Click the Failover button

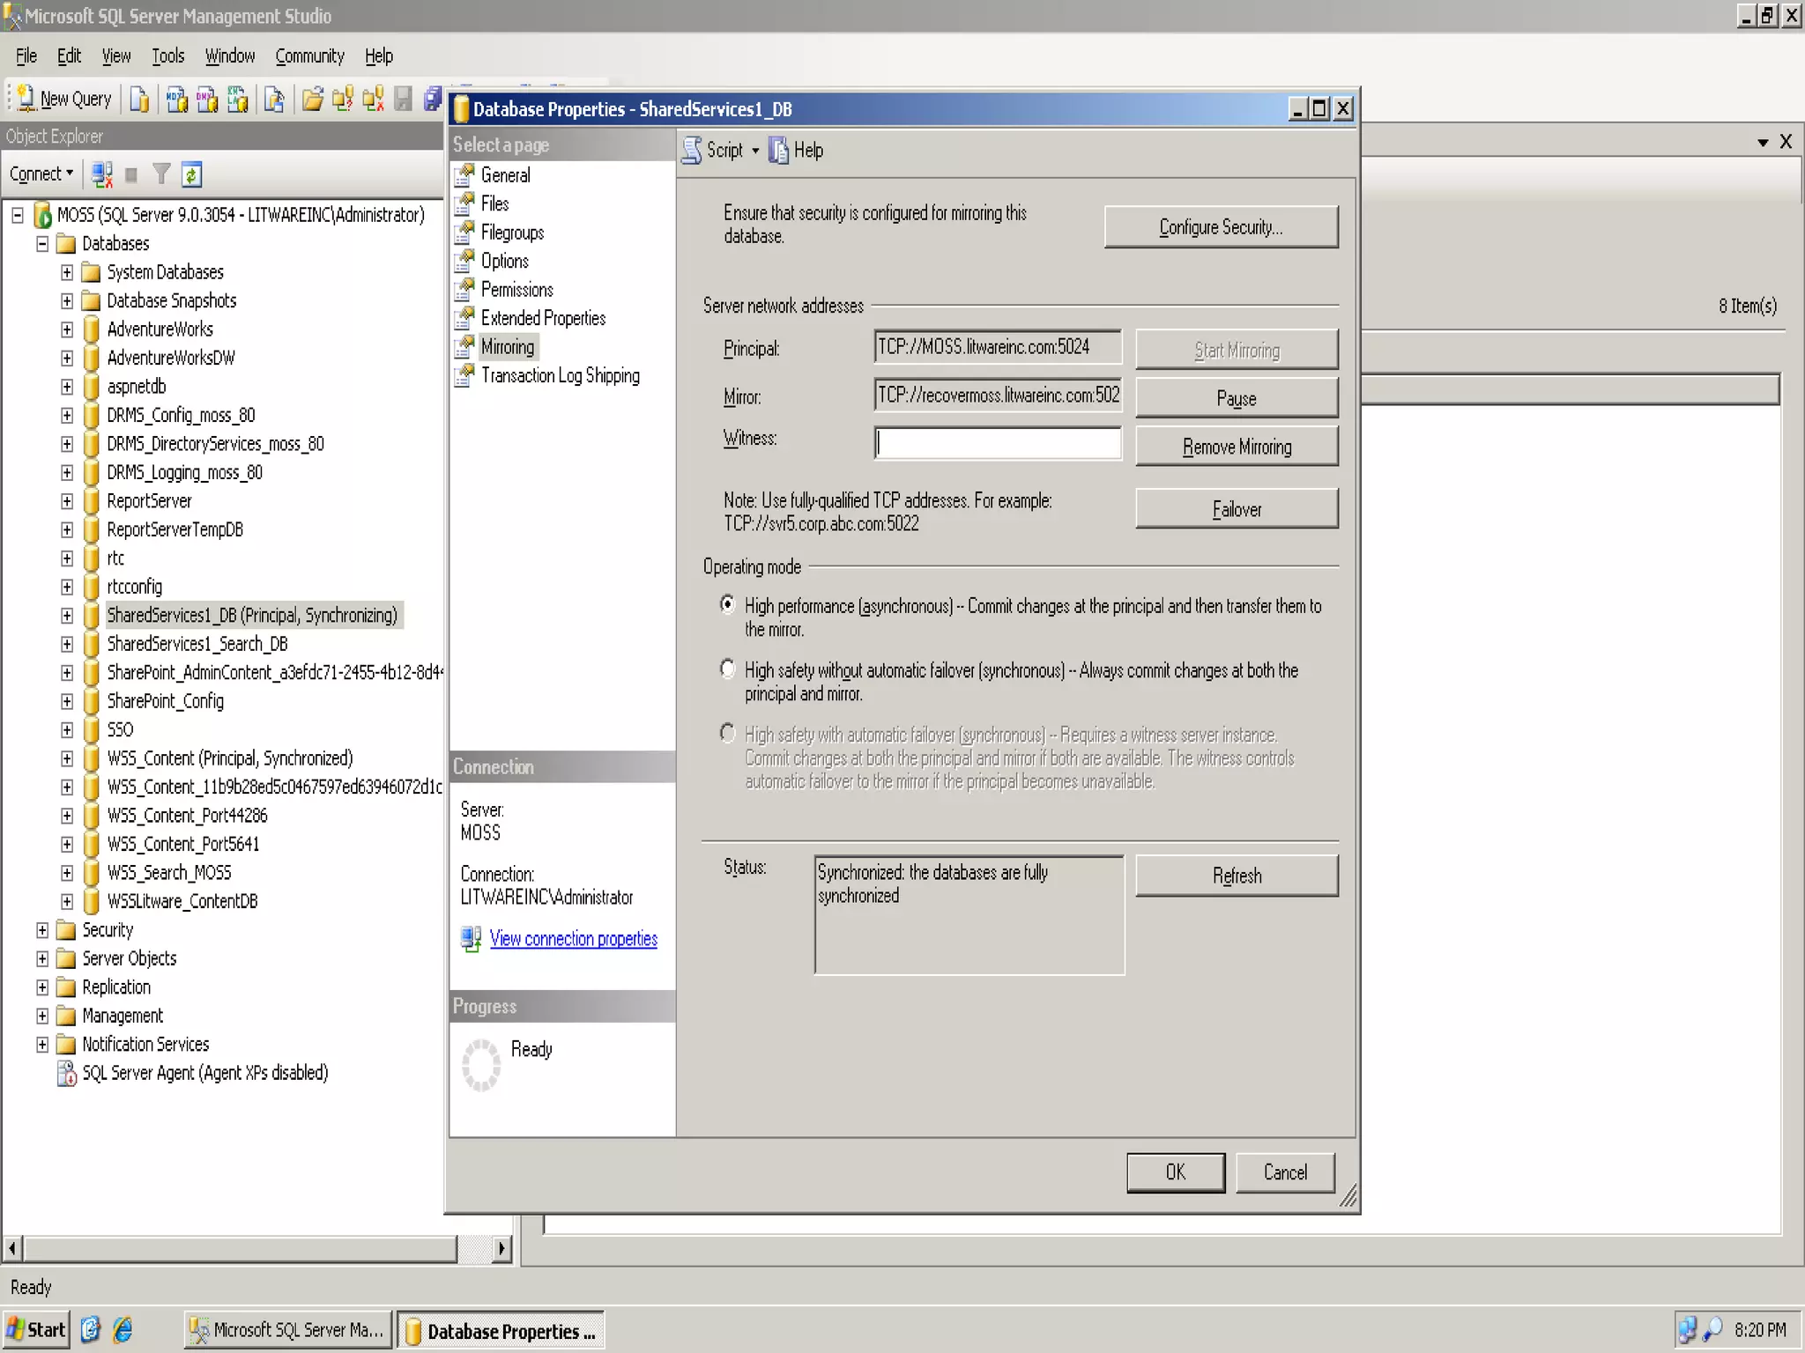pos(1236,509)
